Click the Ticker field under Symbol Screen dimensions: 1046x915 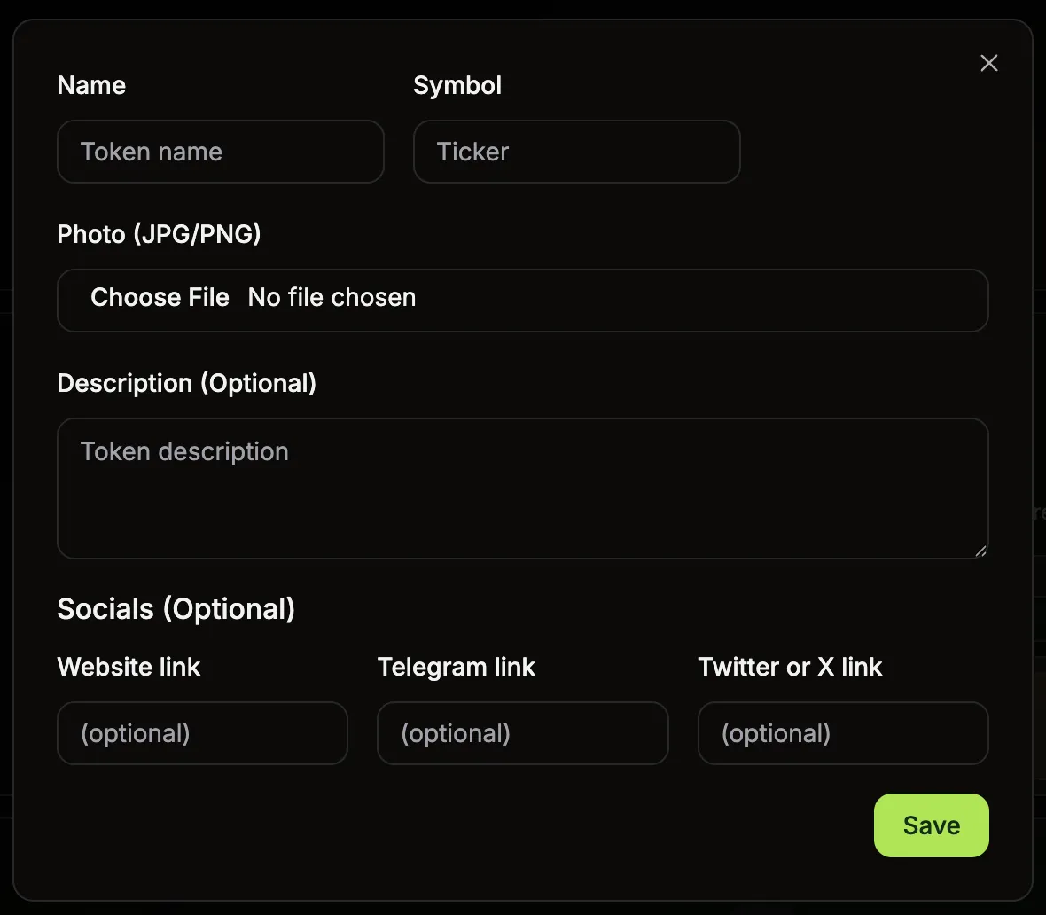pyautogui.click(x=576, y=152)
